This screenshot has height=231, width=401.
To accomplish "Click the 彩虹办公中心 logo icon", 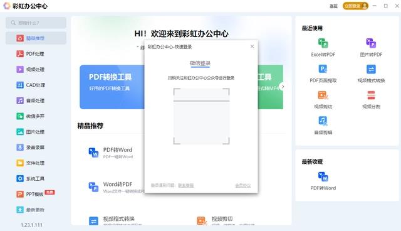I will coord(7,6).
